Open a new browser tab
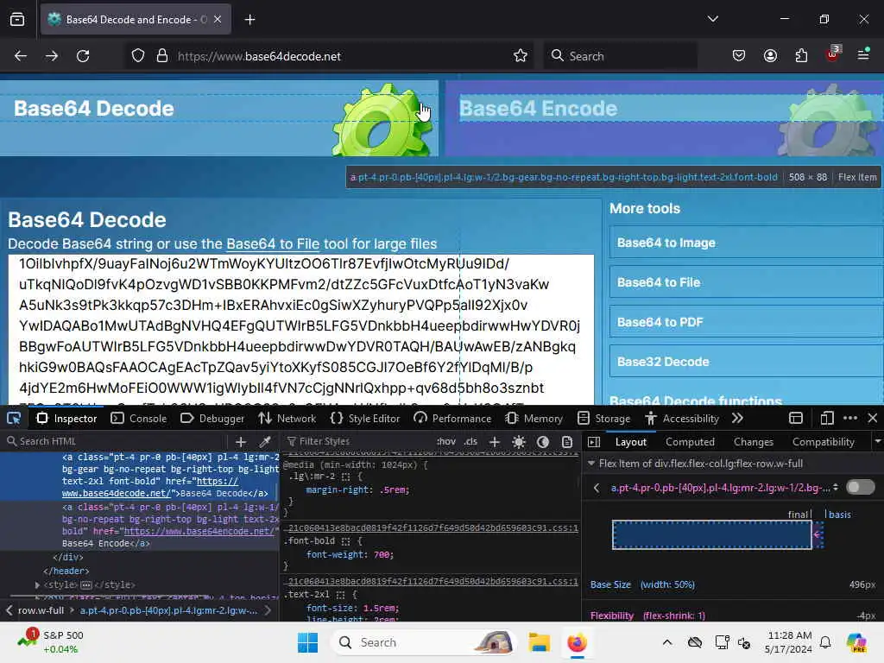The width and height of the screenshot is (884, 663). [x=249, y=20]
